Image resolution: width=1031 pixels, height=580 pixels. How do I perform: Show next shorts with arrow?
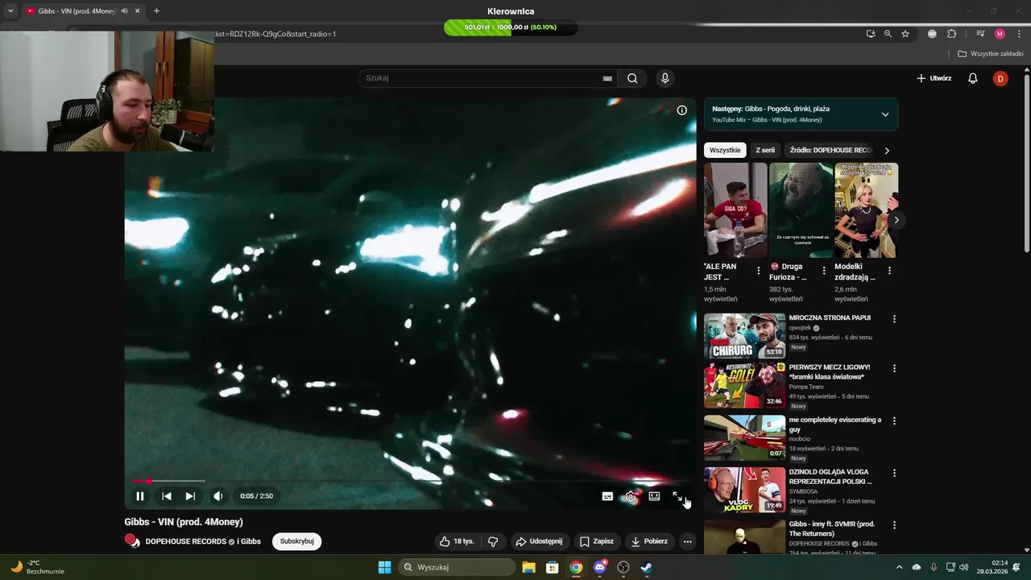(896, 220)
